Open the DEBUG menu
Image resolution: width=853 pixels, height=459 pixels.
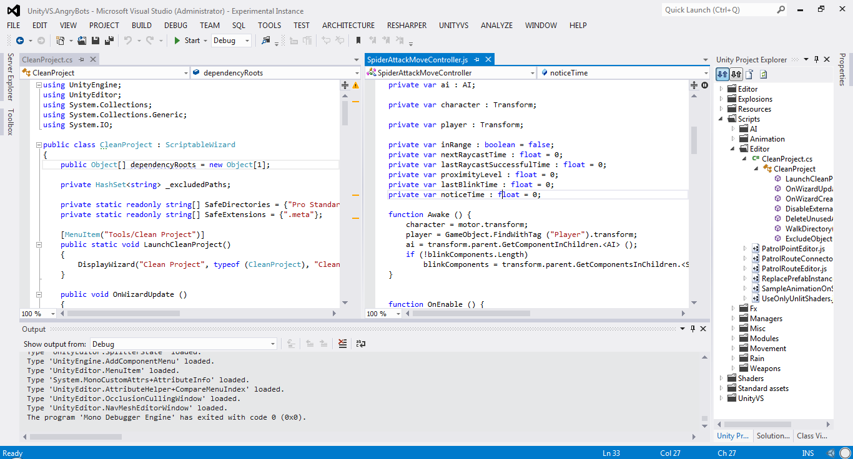coord(175,26)
